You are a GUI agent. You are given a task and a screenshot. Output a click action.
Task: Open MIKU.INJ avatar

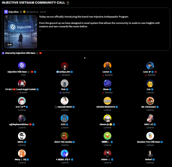64,153
